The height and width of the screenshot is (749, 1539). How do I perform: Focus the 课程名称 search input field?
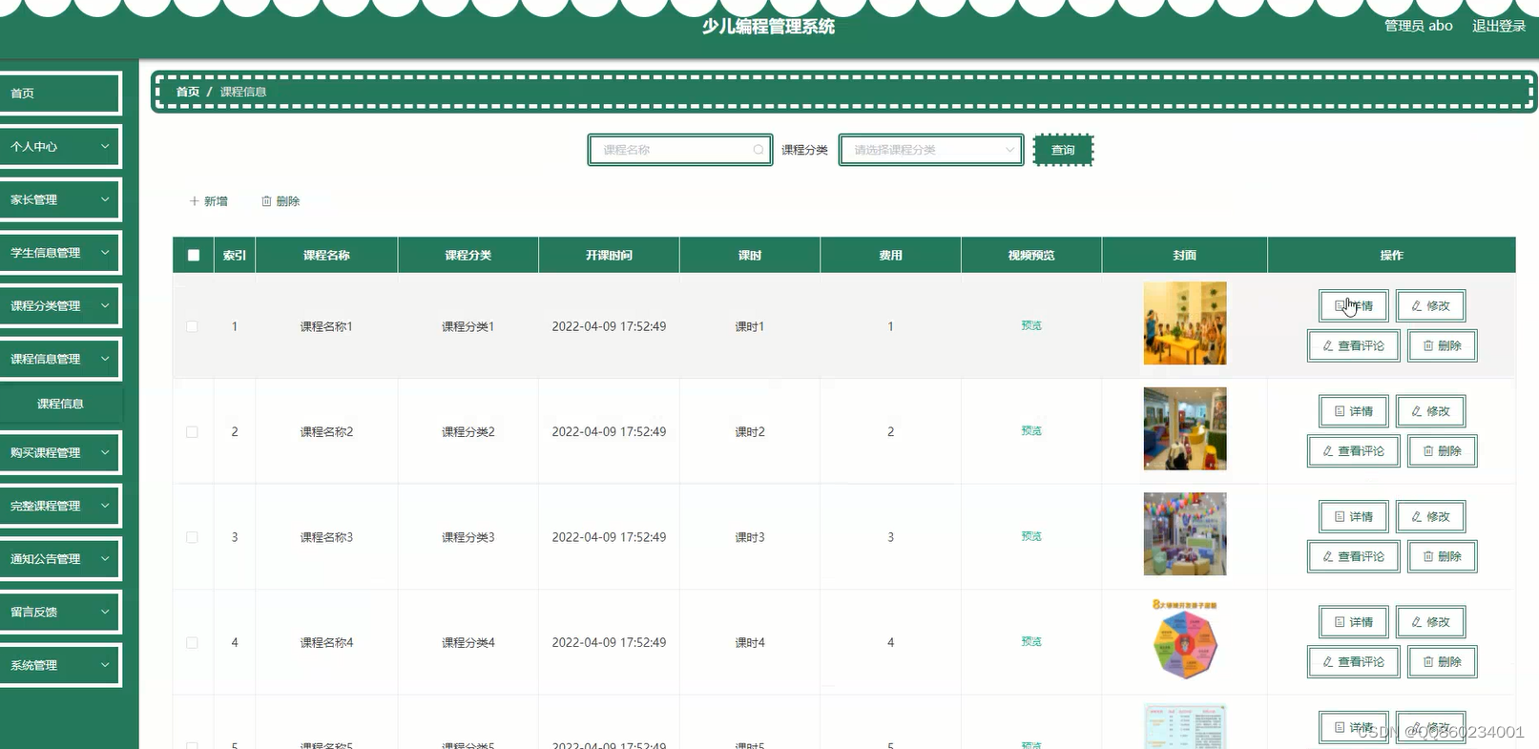click(679, 150)
